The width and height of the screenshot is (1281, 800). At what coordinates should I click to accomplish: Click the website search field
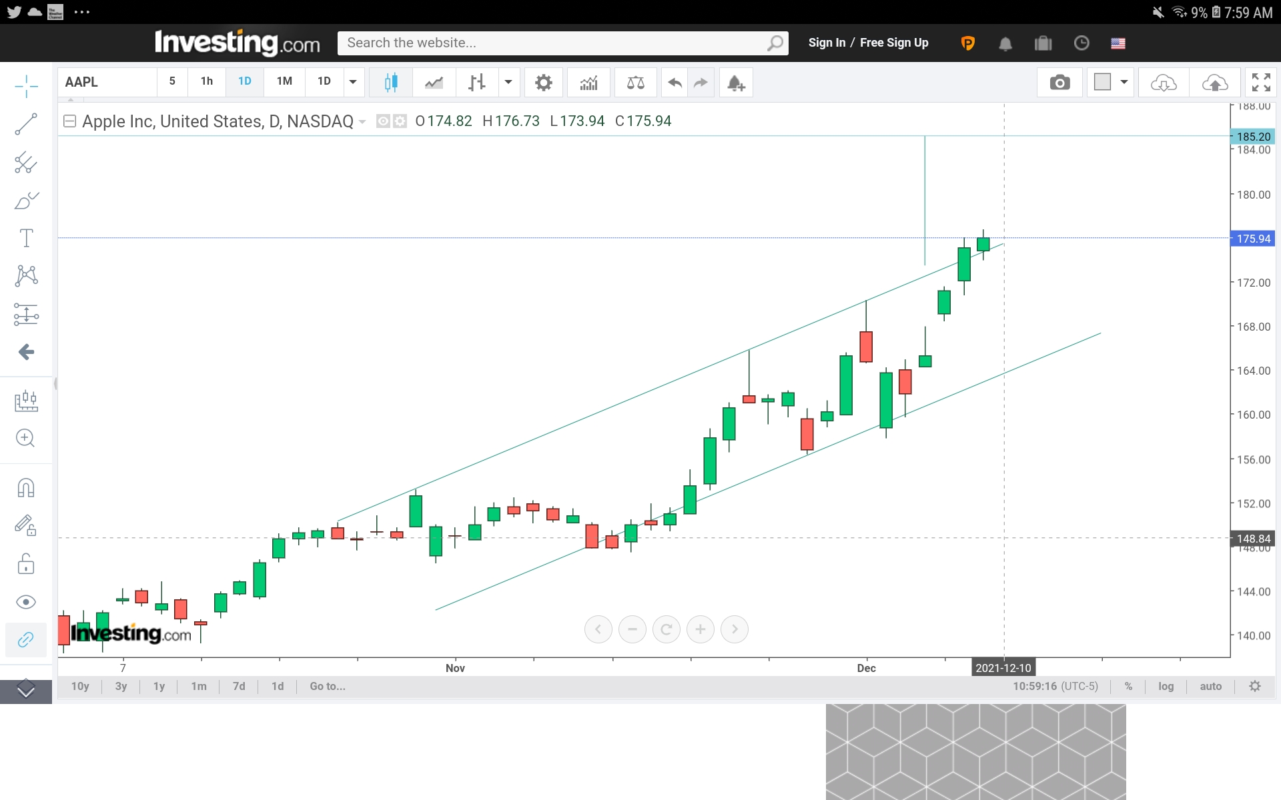[x=554, y=43]
